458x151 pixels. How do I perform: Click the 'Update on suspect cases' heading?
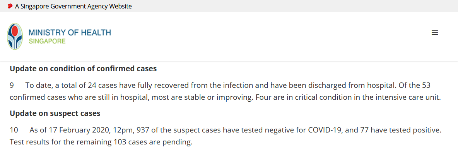[55, 114]
